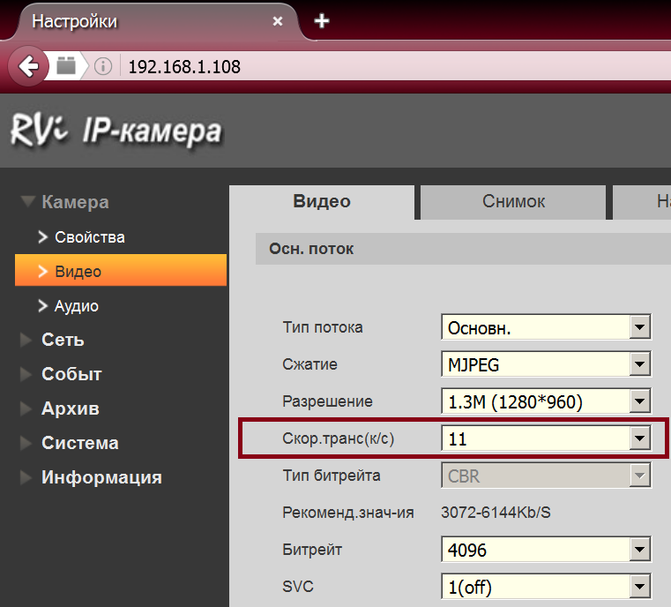This screenshot has height=607, width=671.
Task: Close the Настройки browser tab
Action: pos(278,21)
